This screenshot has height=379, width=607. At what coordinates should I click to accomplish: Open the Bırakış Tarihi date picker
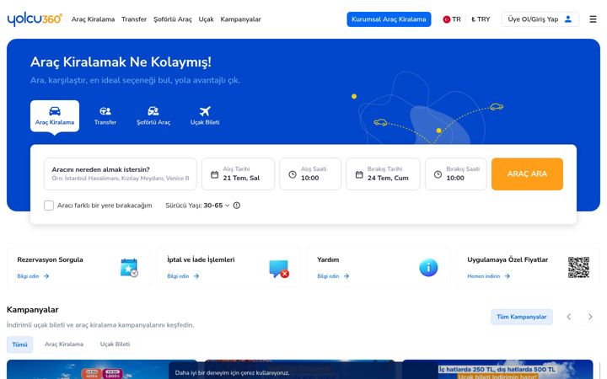pos(383,174)
